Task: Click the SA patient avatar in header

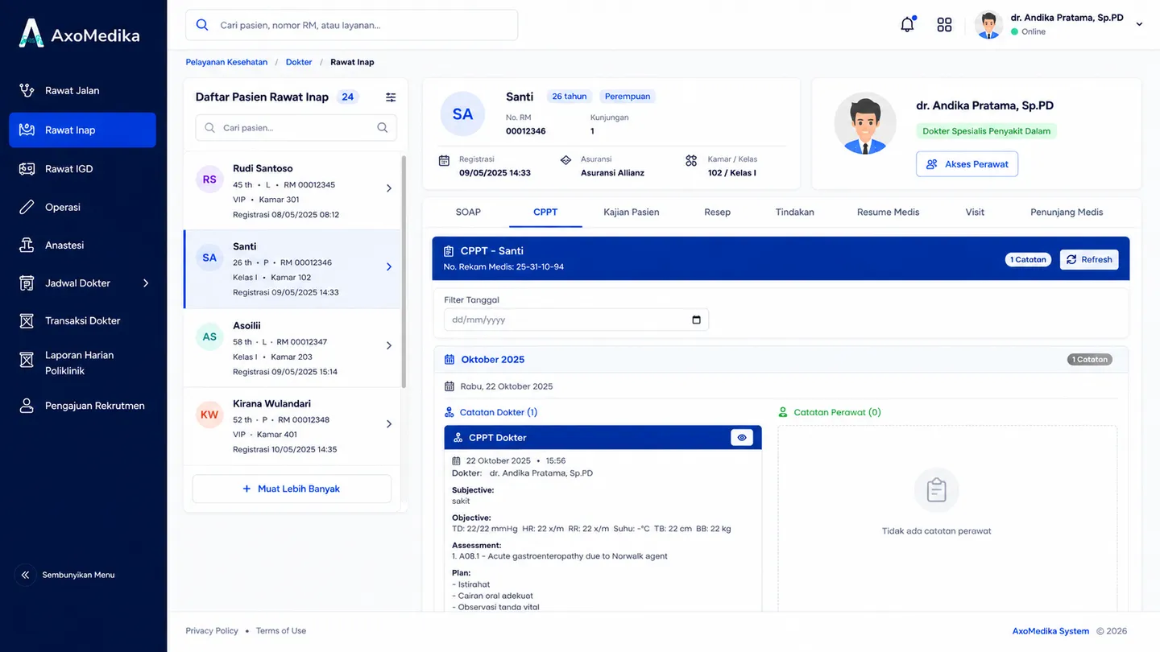Action: [462, 114]
